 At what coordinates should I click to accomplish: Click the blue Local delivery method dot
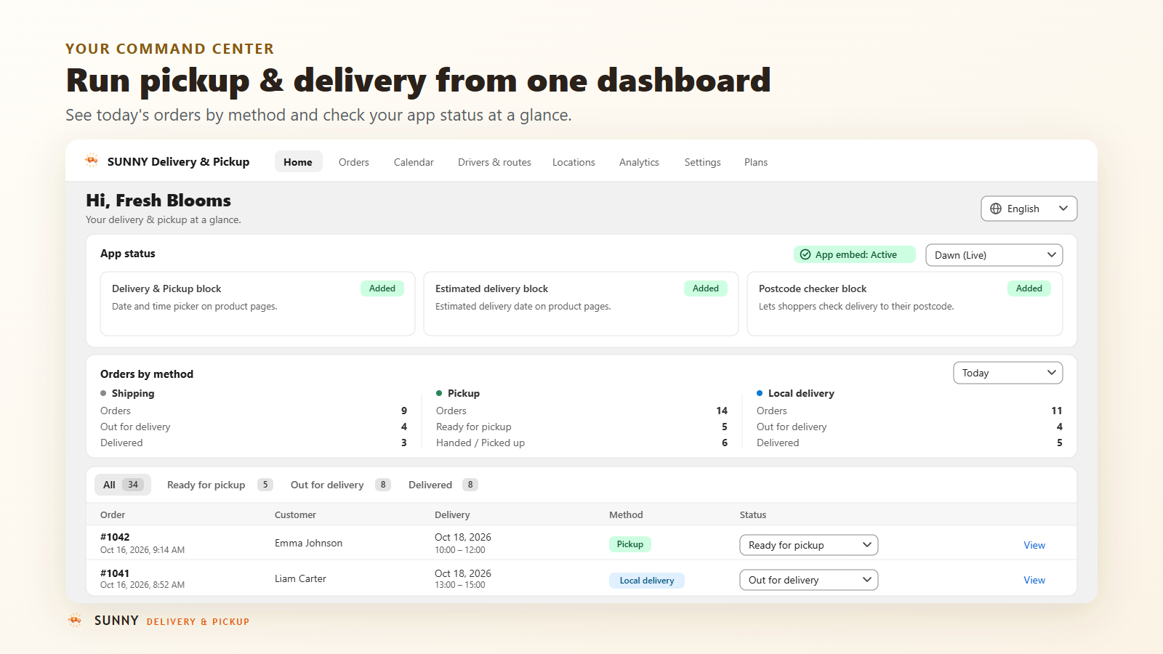[760, 393]
